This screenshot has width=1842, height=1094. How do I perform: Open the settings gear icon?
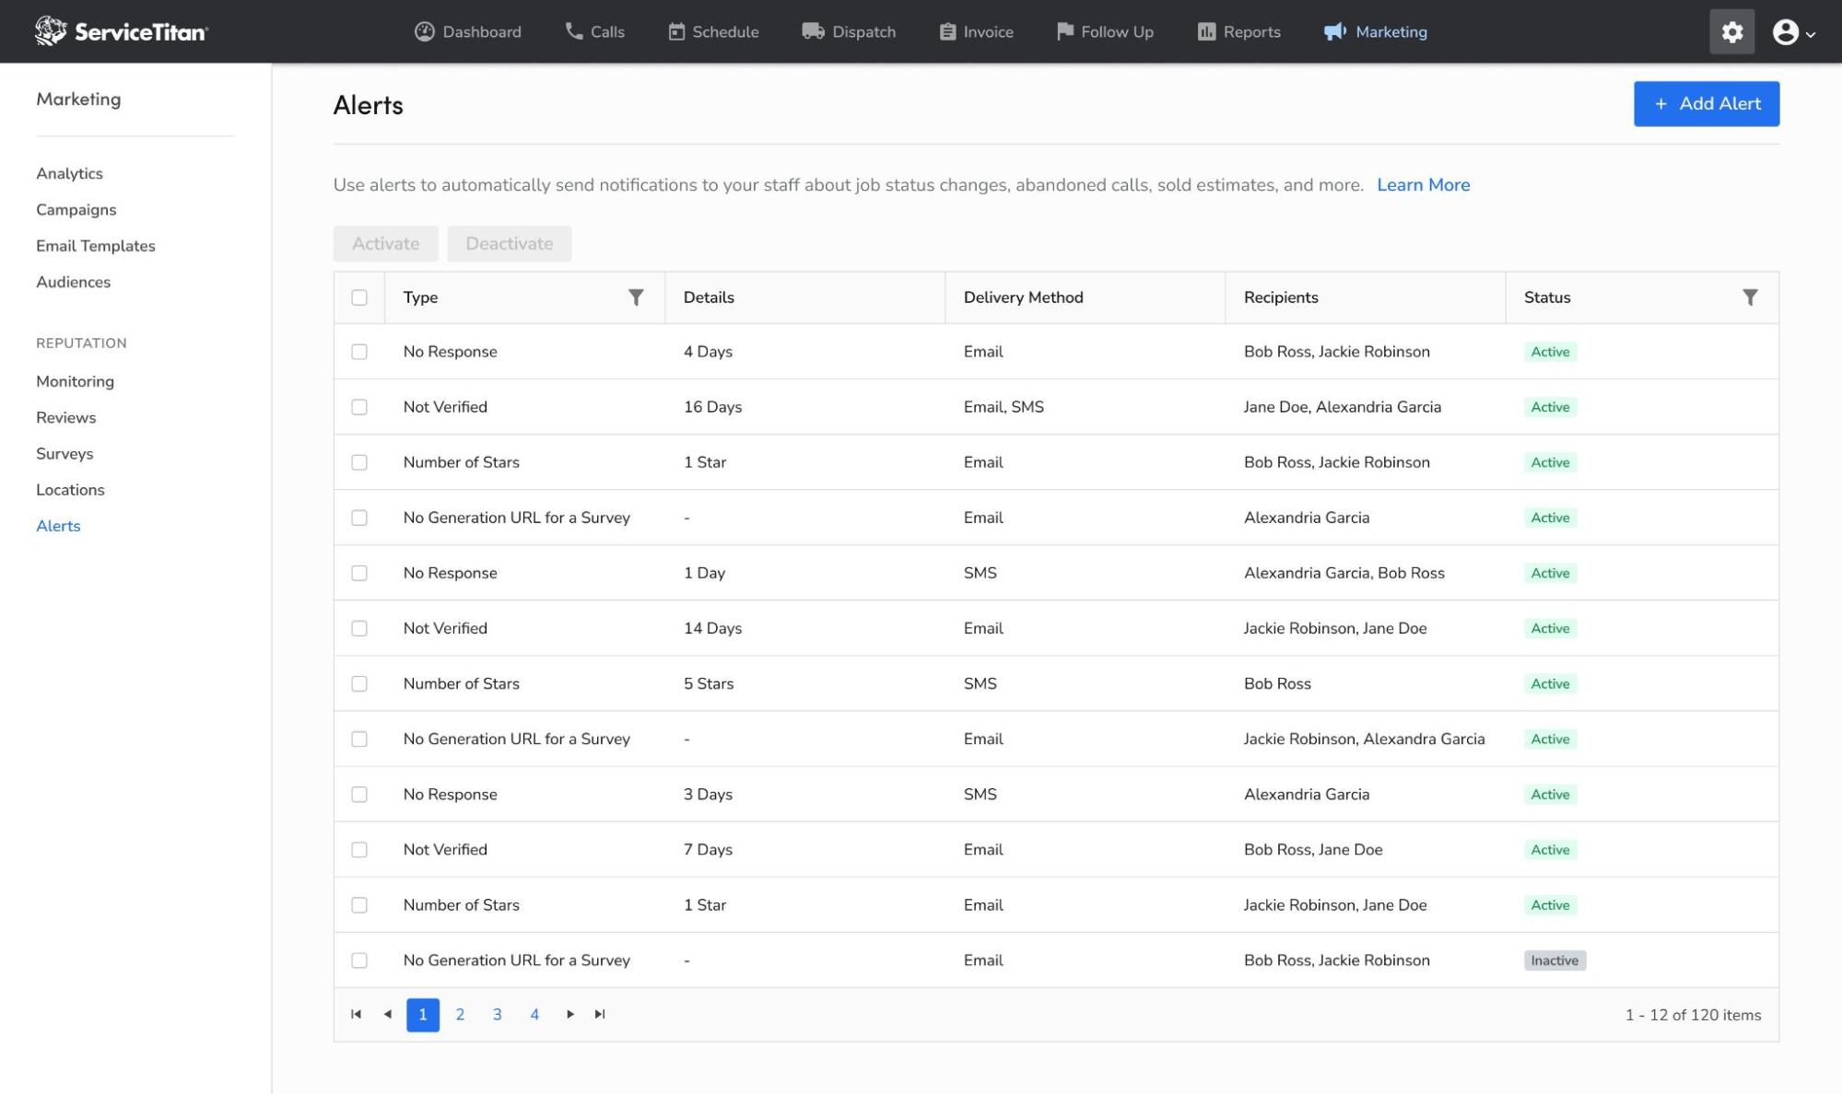(1731, 32)
